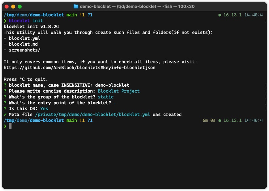Click the red close window button

(x=7, y=7)
